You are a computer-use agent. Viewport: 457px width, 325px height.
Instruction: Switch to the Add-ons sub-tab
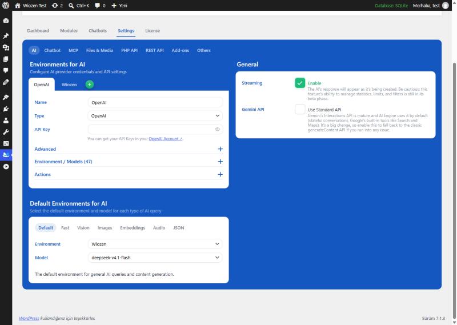181,50
